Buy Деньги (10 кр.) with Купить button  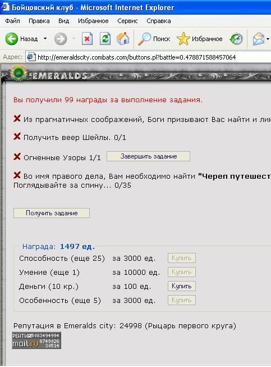point(182,286)
